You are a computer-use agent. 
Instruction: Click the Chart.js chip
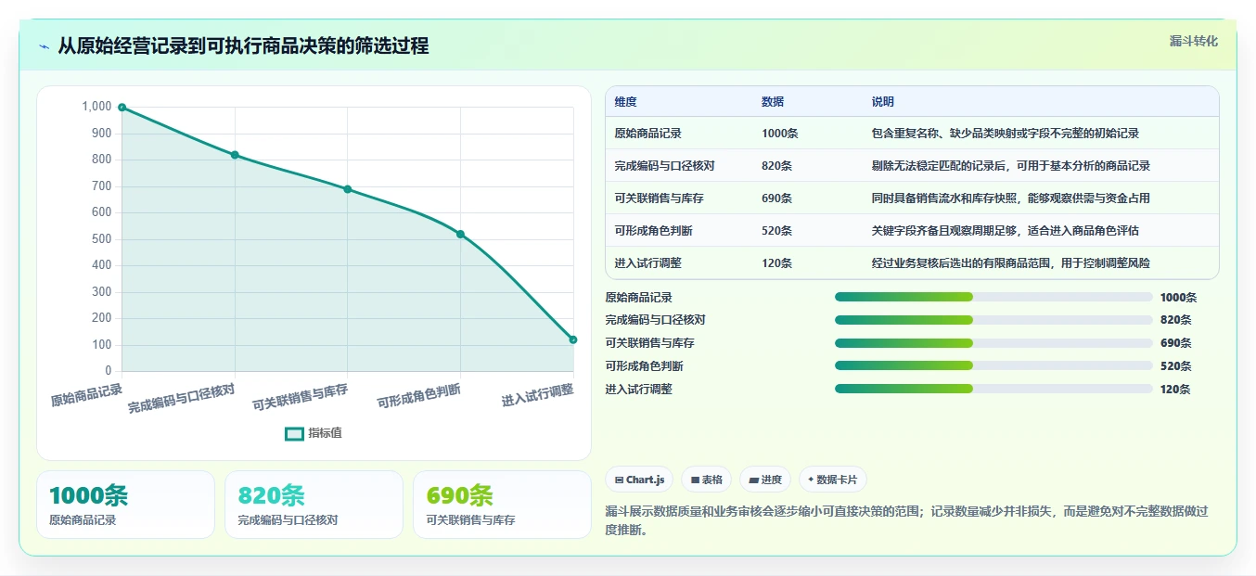(x=639, y=480)
